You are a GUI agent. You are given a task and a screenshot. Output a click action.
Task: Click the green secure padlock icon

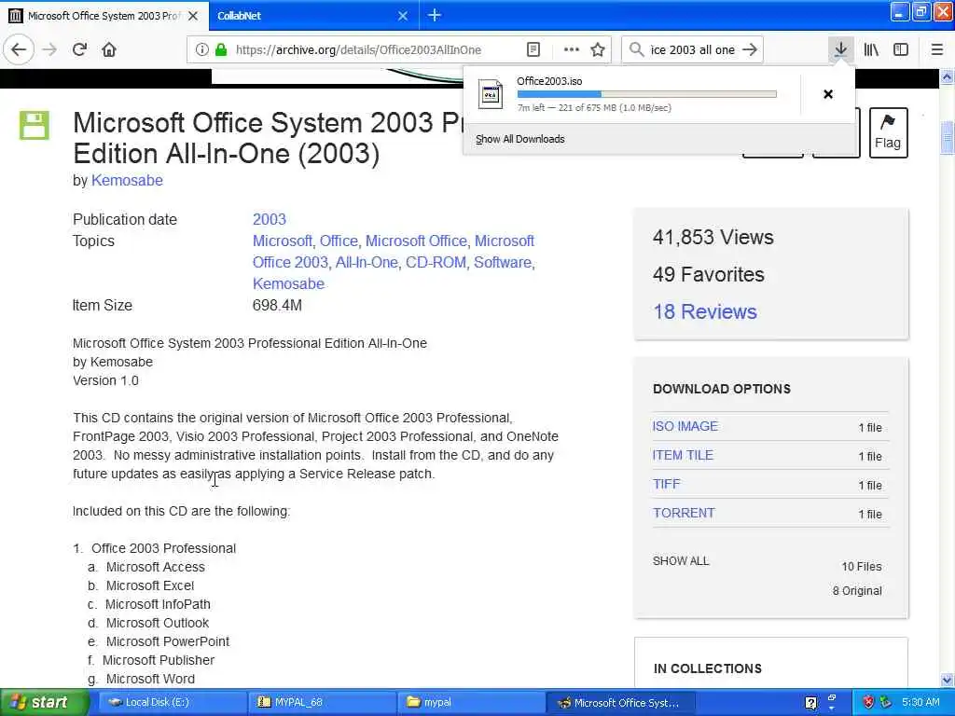click(x=221, y=49)
